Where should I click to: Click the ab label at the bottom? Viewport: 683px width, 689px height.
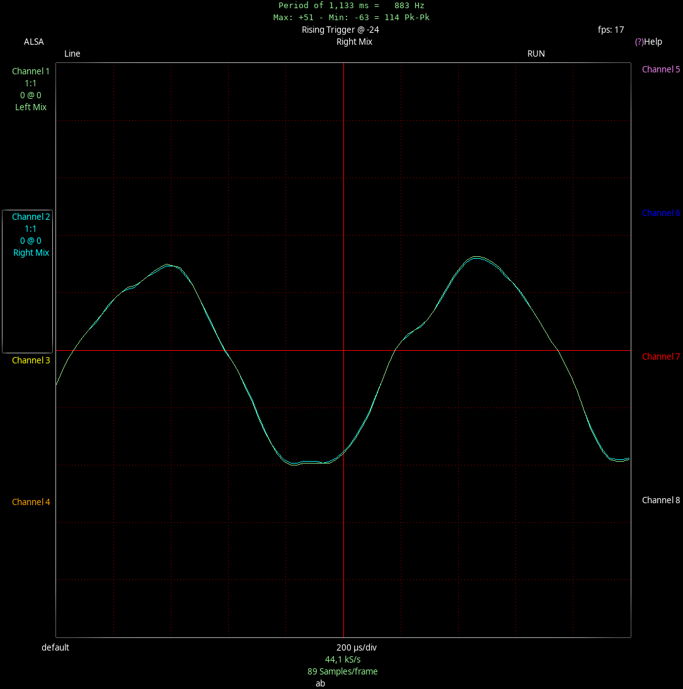click(321, 683)
